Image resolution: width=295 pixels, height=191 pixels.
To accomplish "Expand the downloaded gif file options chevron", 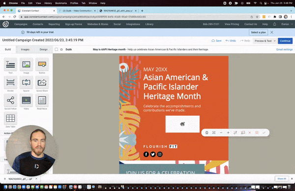I will point(36,179).
